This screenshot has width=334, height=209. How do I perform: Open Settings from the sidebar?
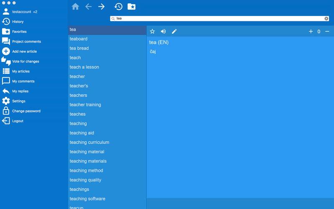pyautogui.click(x=18, y=101)
